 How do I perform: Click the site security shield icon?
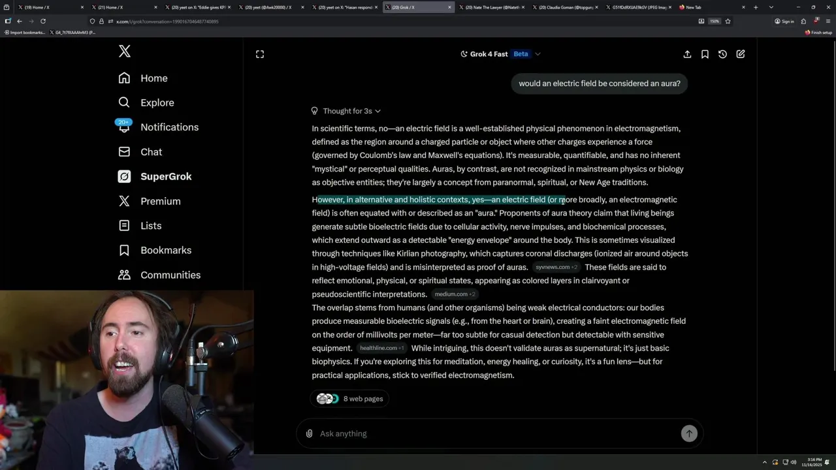click(x=92, y=21)
